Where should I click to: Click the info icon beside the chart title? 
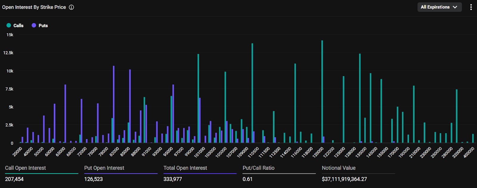[72, 7]
